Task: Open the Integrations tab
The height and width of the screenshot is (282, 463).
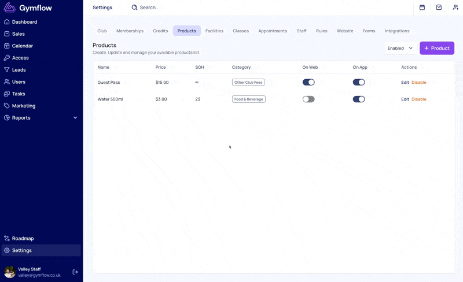Action: 397,31
